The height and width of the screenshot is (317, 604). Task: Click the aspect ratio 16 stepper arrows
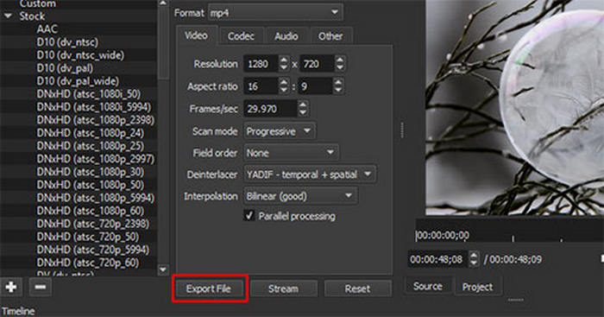click(x=284, y=86)
